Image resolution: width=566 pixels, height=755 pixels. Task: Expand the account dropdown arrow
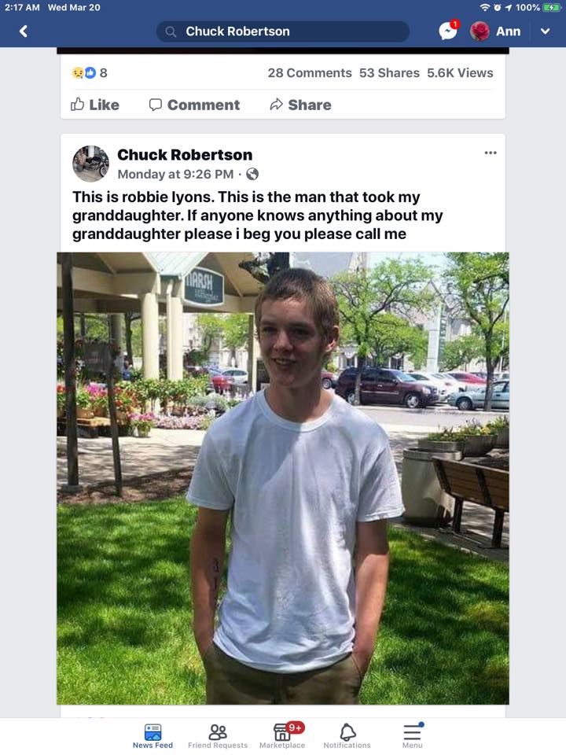(x=546, y=31)
